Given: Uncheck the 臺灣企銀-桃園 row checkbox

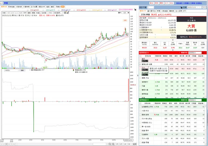Looking at the screenshot, I should [140, 64].
